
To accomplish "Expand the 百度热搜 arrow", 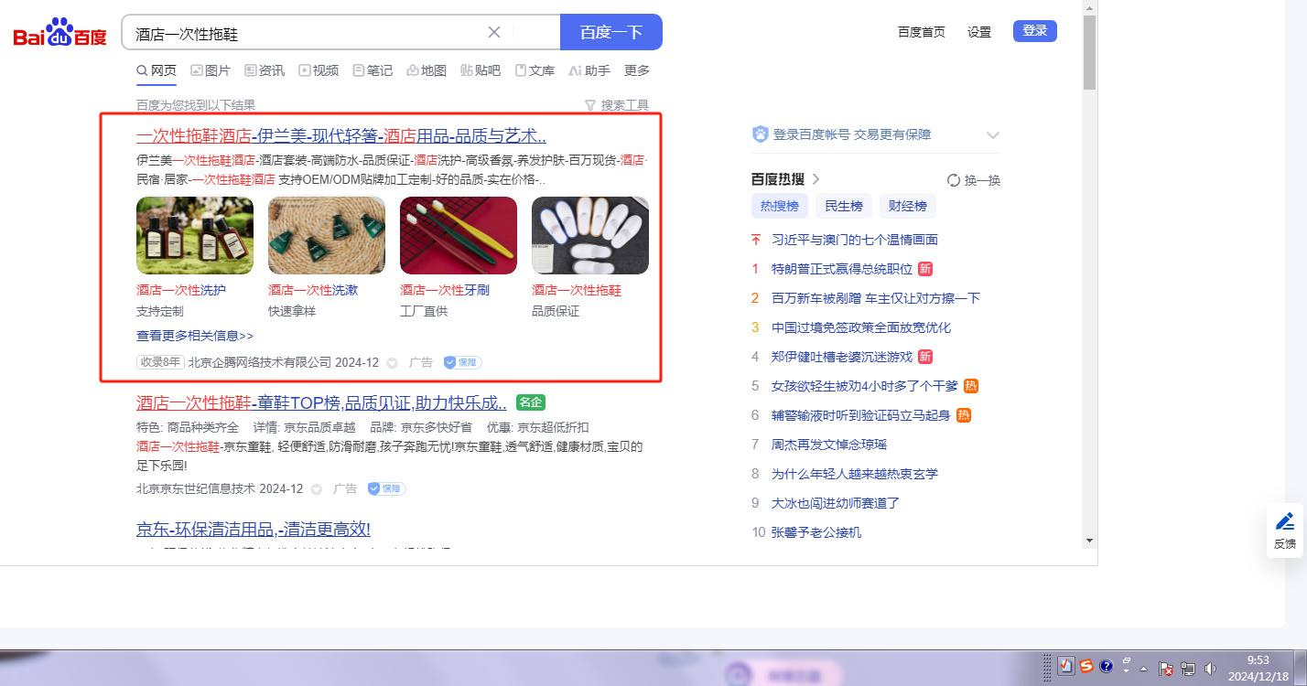I will tap(816, 179).
